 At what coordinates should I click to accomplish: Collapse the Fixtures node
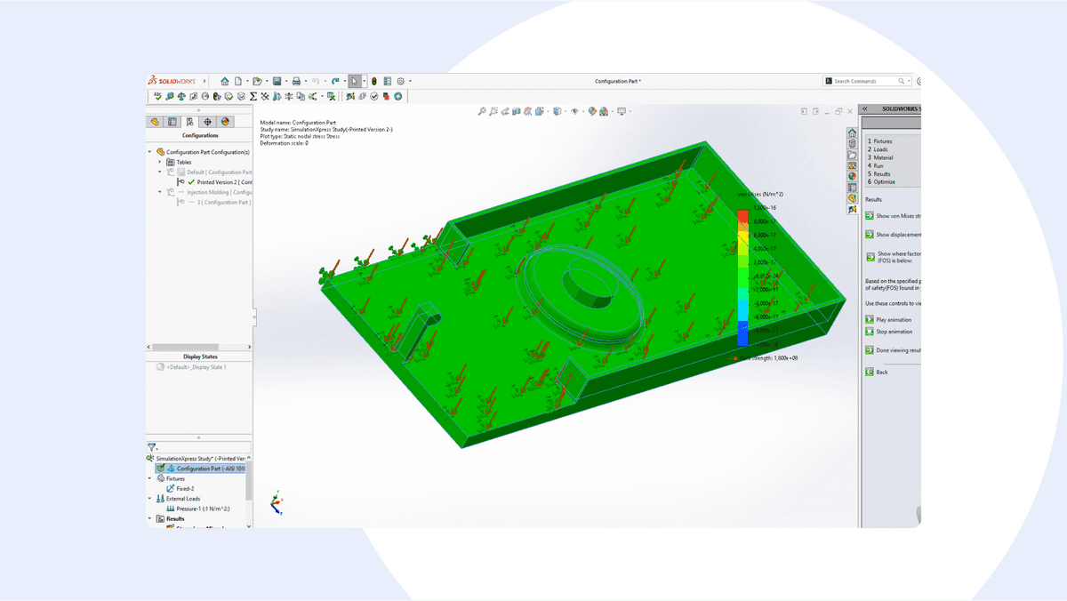click(x=150, y=478)
